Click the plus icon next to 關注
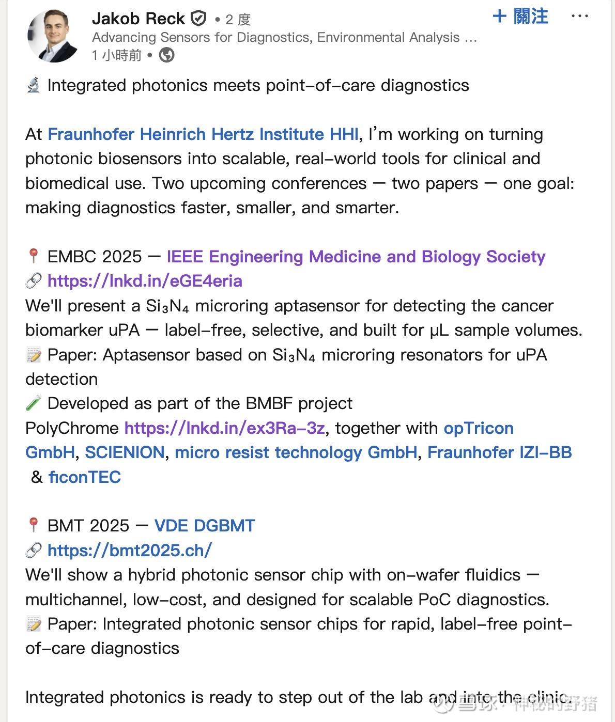 click(499, 17)
